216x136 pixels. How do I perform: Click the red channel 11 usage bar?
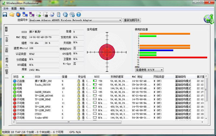click(x=173, y=57)
